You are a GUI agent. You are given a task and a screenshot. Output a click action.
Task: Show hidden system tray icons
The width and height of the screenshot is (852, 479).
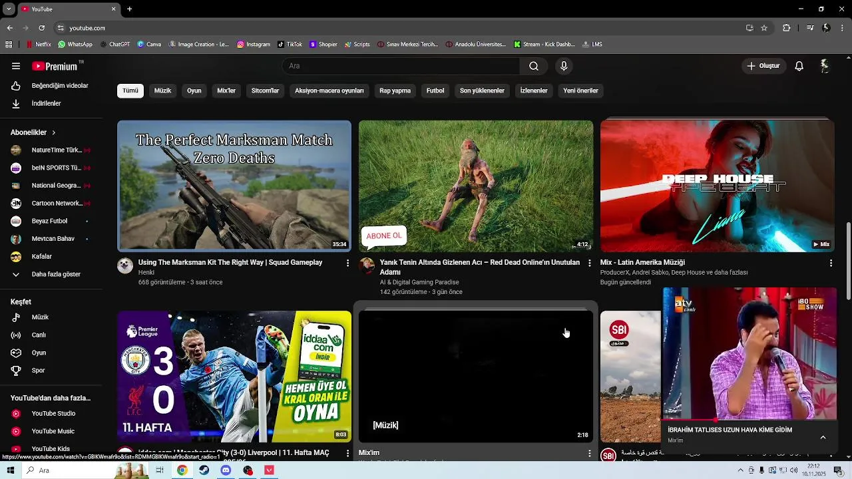pos(740,470)
